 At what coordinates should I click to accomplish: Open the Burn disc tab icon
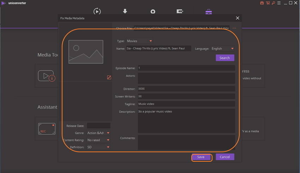pyautogui.click(x=153, y=12)
